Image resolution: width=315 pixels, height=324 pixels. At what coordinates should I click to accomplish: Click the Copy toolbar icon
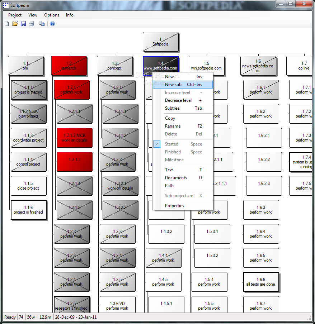point(42,24)
